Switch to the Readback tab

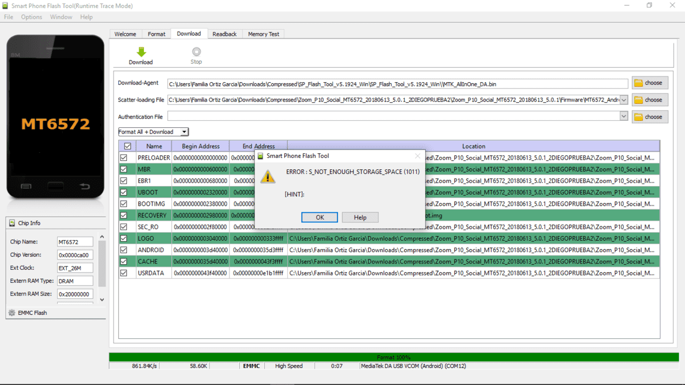pyautogui.click(x=224, y=34)
